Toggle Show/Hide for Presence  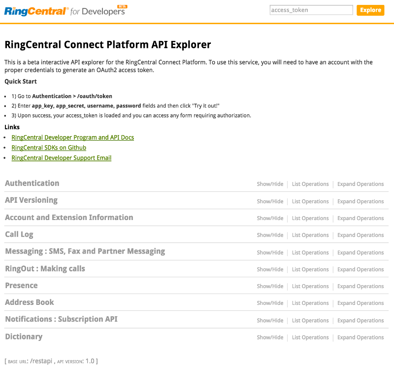[270, 286]
